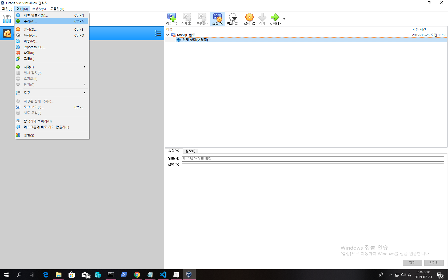Open the Help (도움말) menu

click(x=57, y=9)
